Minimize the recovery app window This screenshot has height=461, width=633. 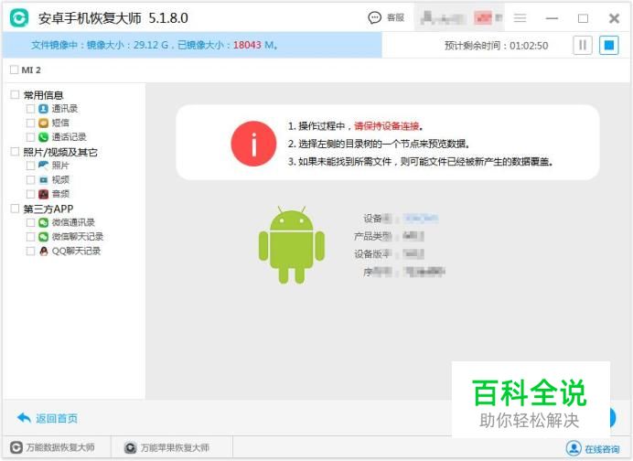coord(552,18)
